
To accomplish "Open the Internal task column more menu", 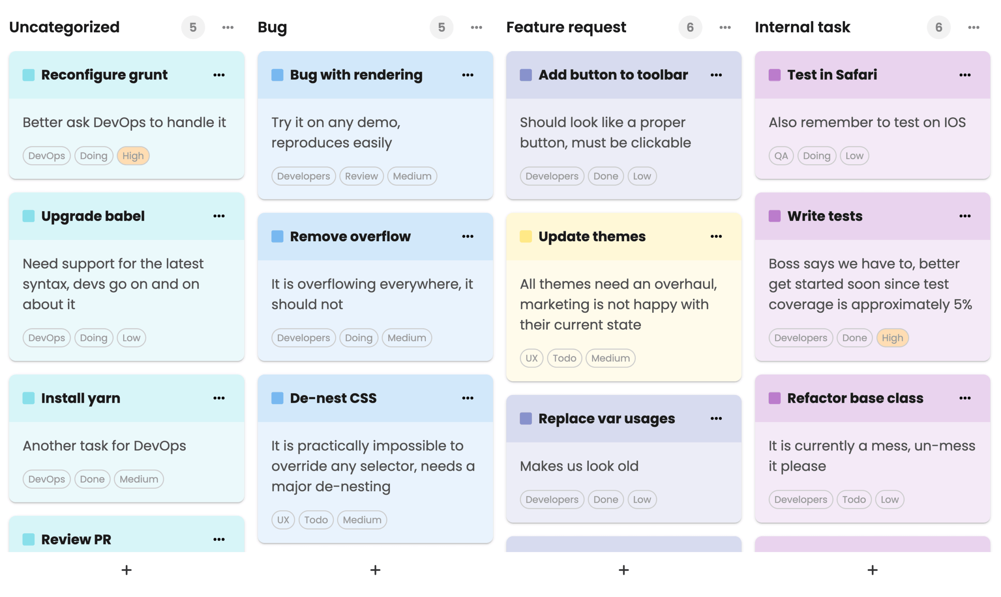I will [x=974, y=27].
